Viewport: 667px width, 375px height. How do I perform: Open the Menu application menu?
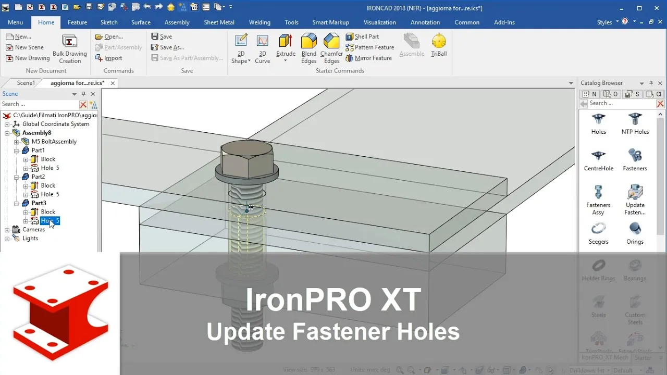pos(15,22)
